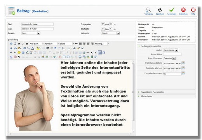Click the Vorschau preview magnifier icon
Image resolution: width=202 pixels, height=140 pixels.
point(148,10)
